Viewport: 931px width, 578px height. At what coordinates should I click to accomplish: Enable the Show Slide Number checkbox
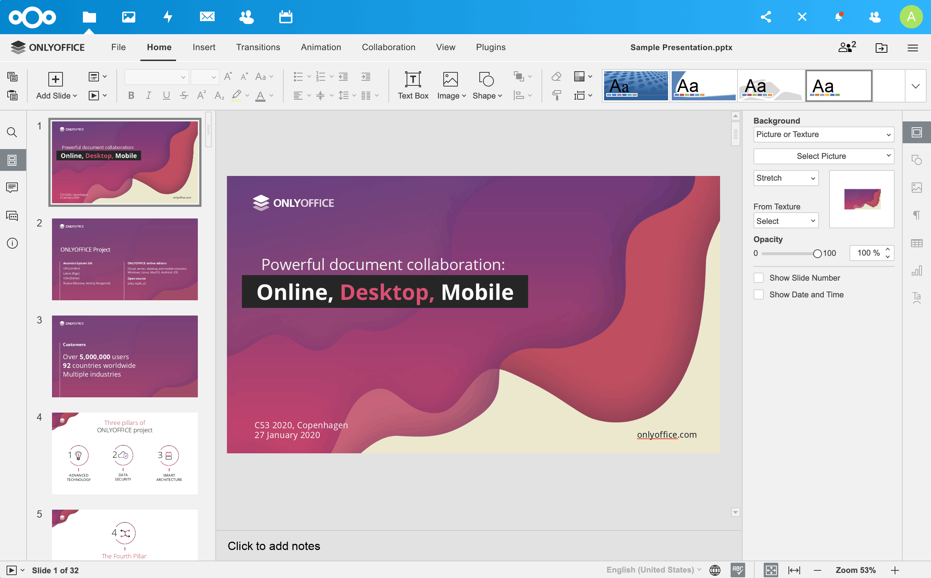click(759, 277)
